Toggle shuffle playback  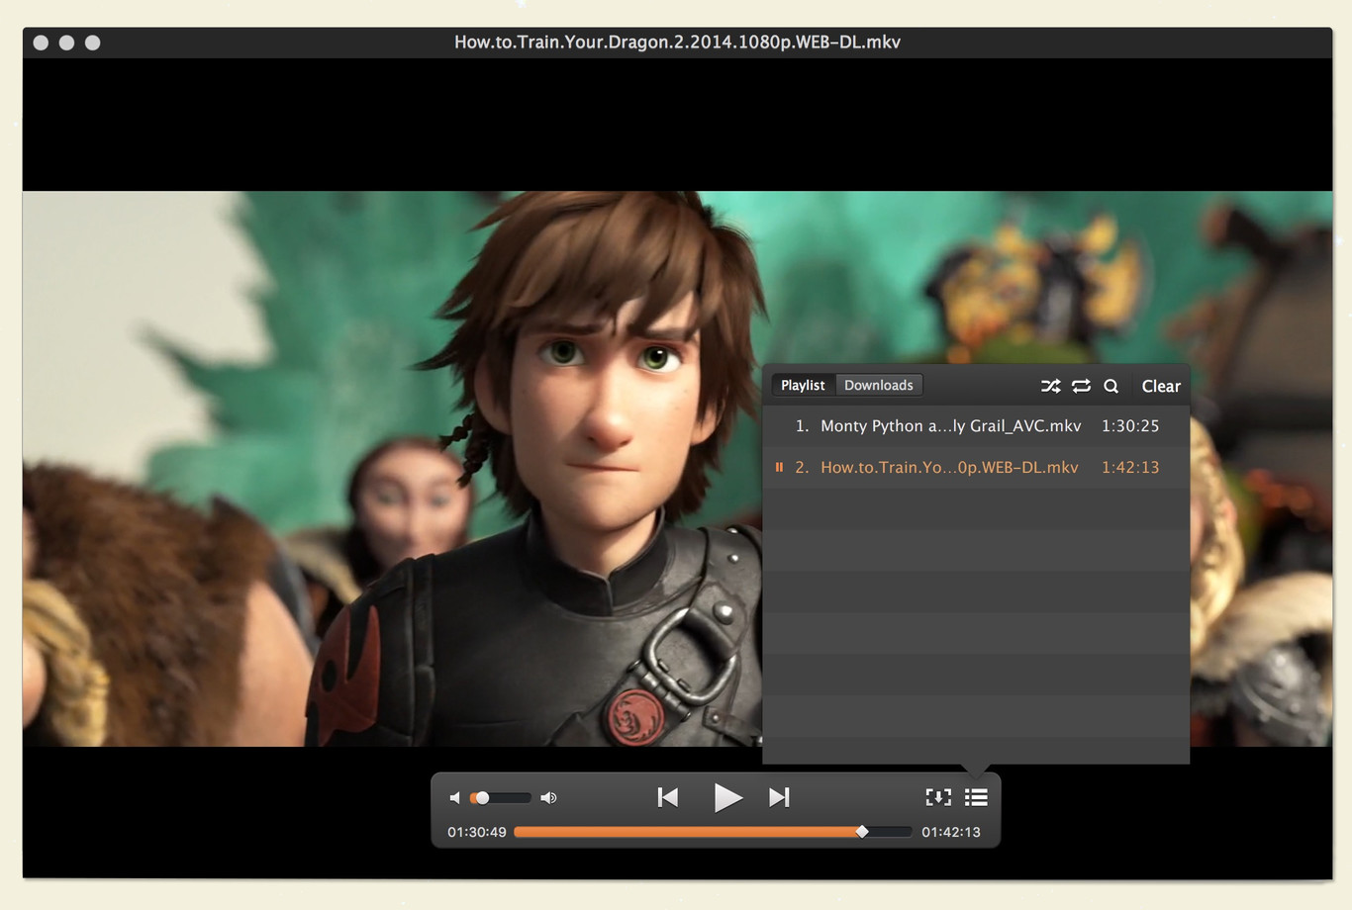point(1051,386)
